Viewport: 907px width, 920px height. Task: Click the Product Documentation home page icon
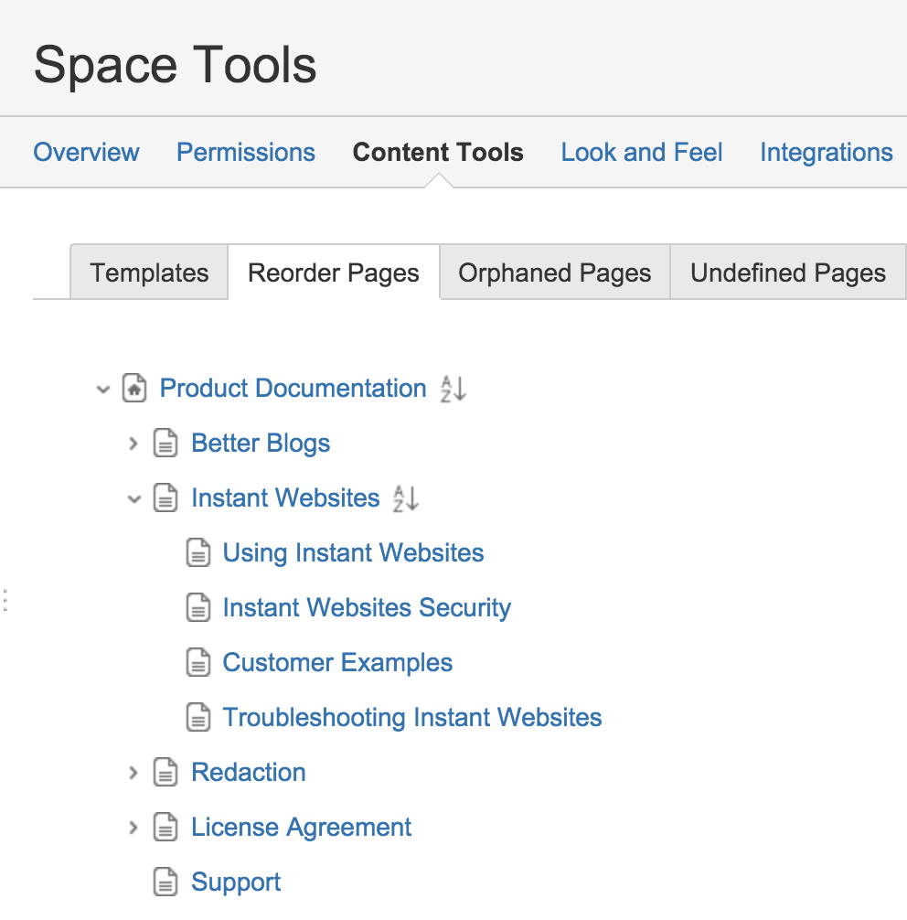pos(134,388)
